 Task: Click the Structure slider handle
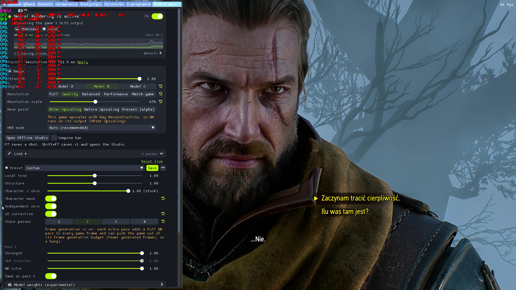(x=95, y=183)
